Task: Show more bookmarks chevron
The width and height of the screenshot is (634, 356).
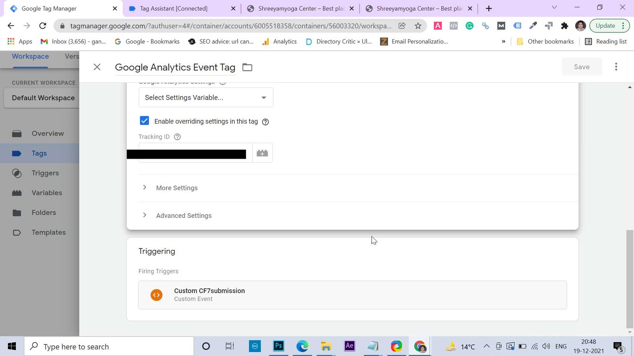Action: point(504,41)
